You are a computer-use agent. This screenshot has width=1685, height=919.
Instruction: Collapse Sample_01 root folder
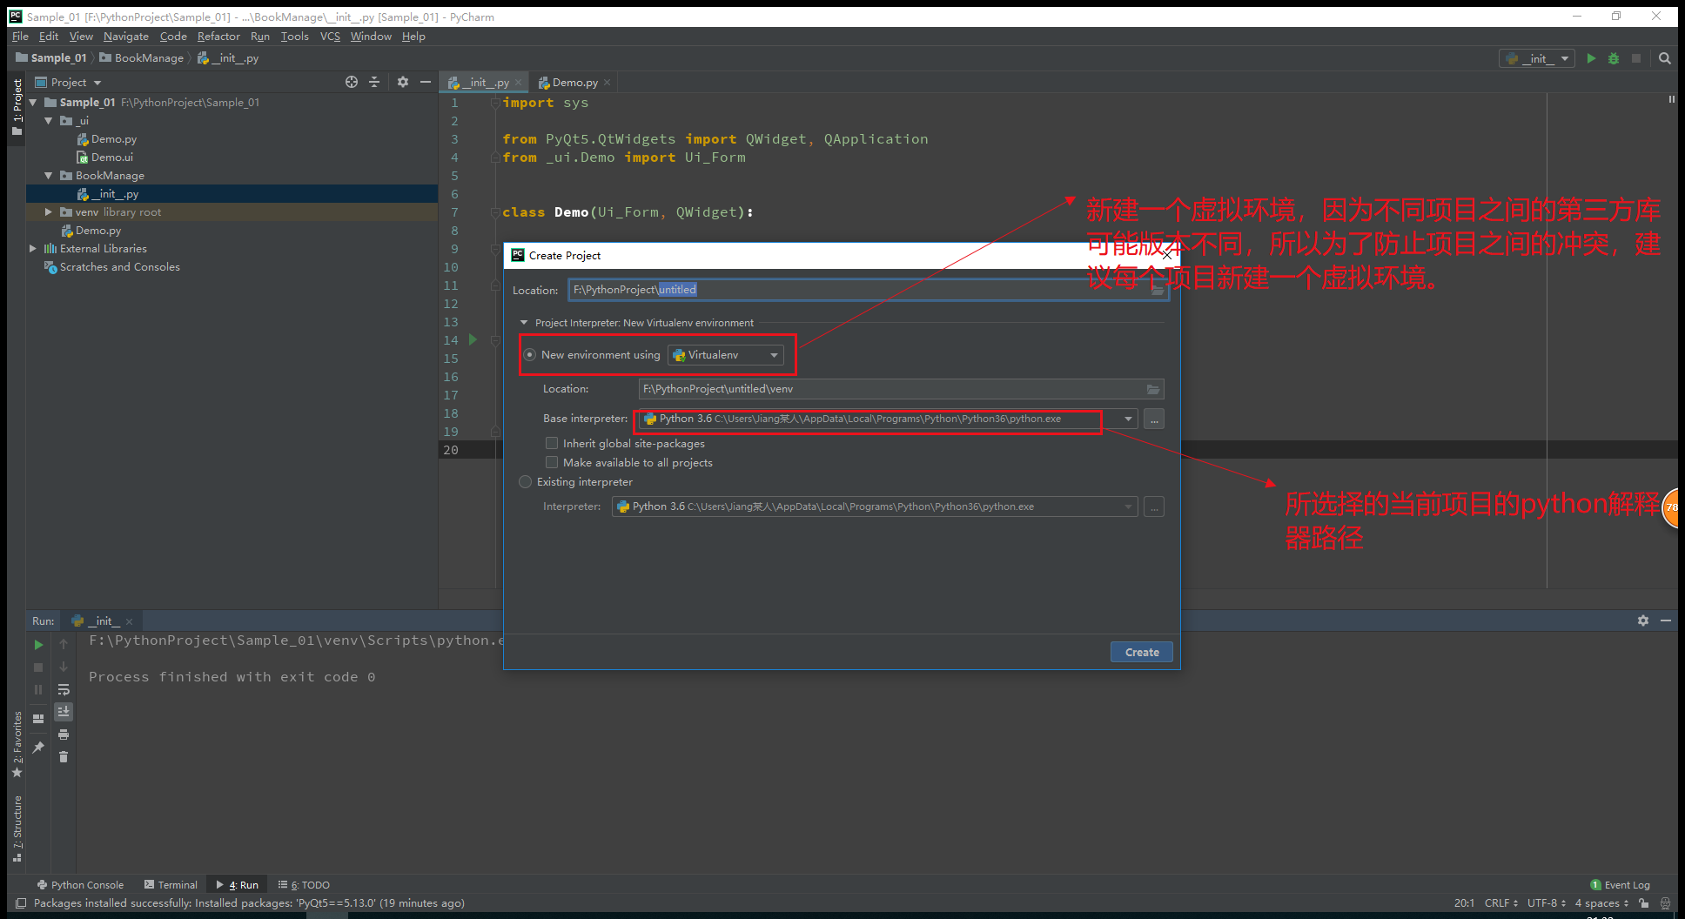coord(33,103)
